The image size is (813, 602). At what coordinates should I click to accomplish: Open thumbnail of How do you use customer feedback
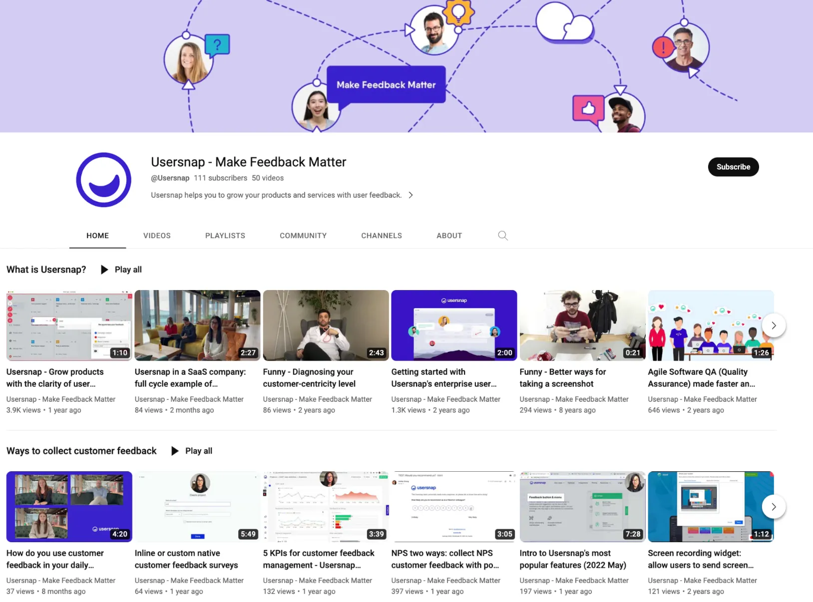pyautogui.click(x=69, y=507)
